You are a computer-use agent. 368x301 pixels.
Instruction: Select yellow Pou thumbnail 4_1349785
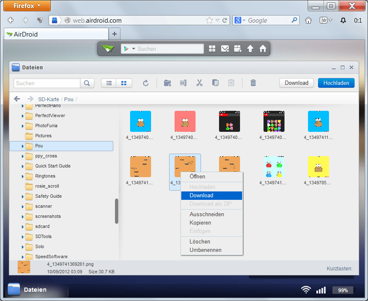click(318, 167)
